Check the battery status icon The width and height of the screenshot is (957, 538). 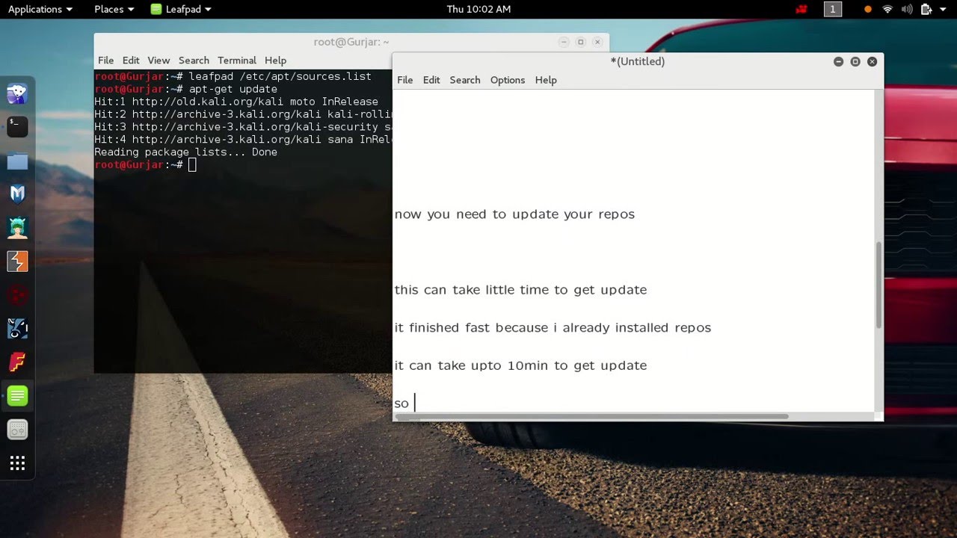pos(926,9)
